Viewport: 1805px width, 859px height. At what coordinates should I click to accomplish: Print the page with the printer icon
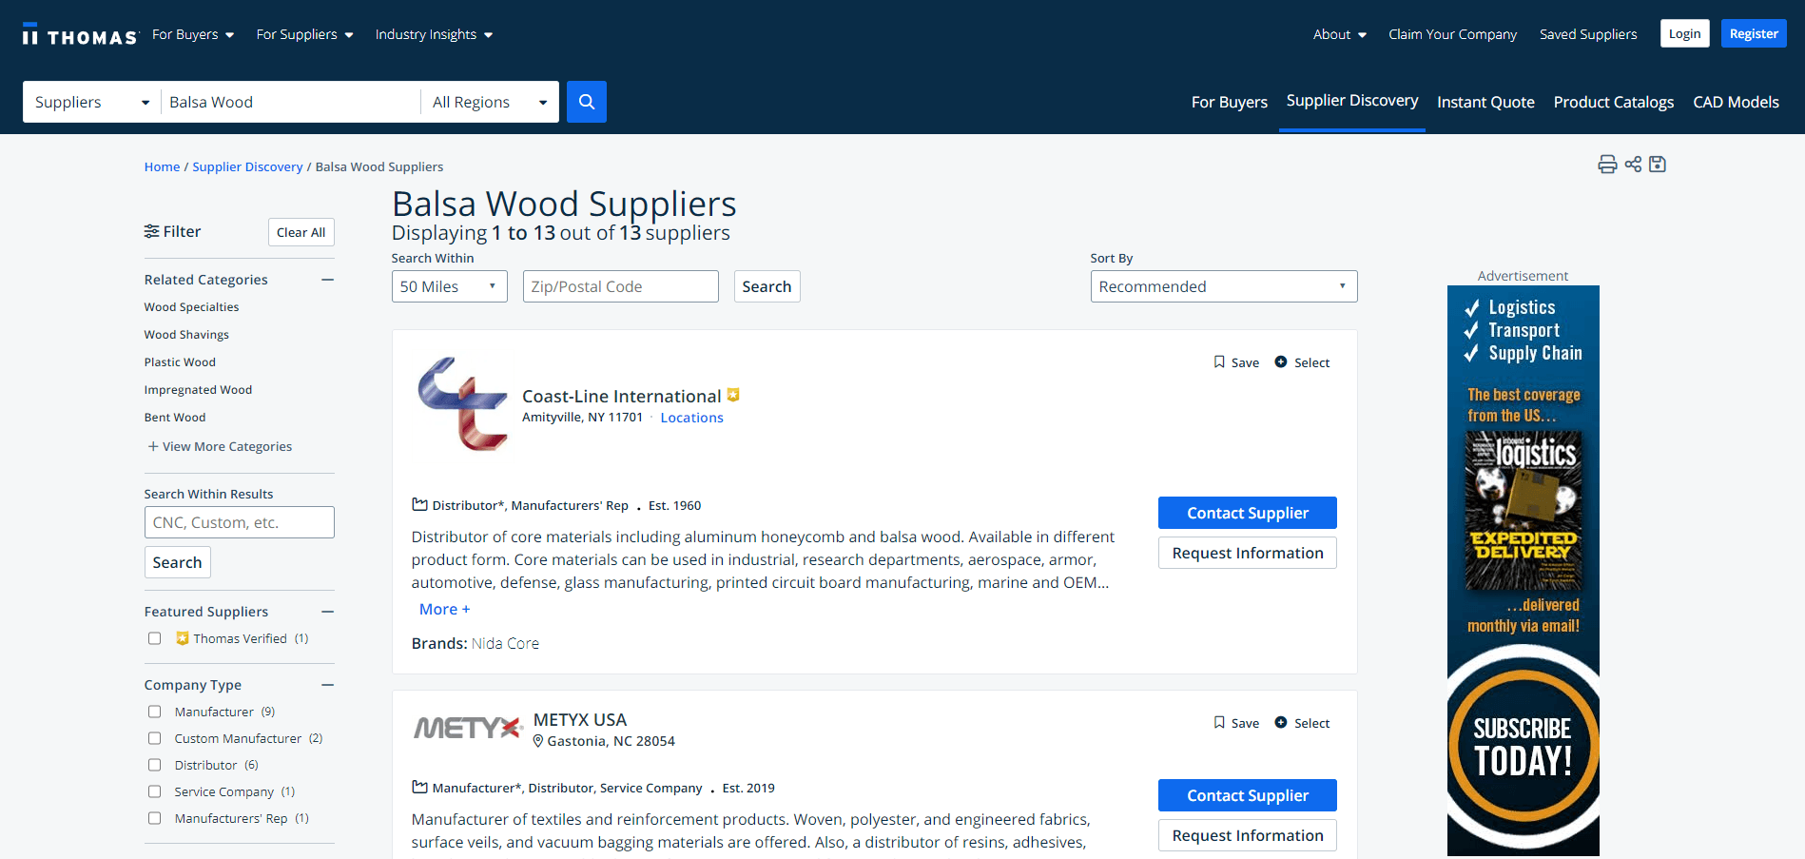(1607, 165)
